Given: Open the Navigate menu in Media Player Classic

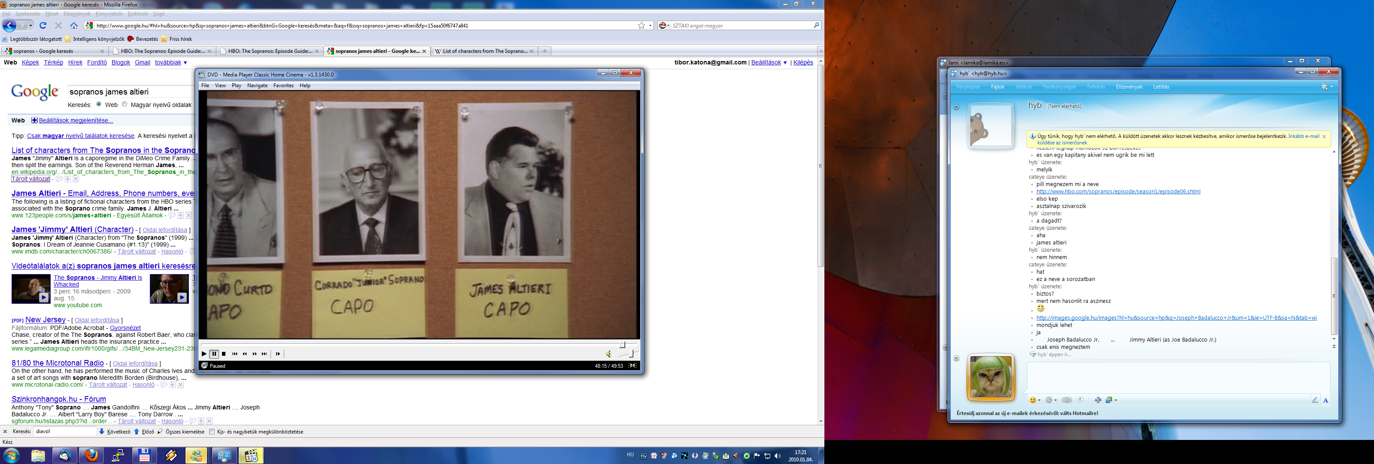Looking at the screenshot, I should coord(257,85).
